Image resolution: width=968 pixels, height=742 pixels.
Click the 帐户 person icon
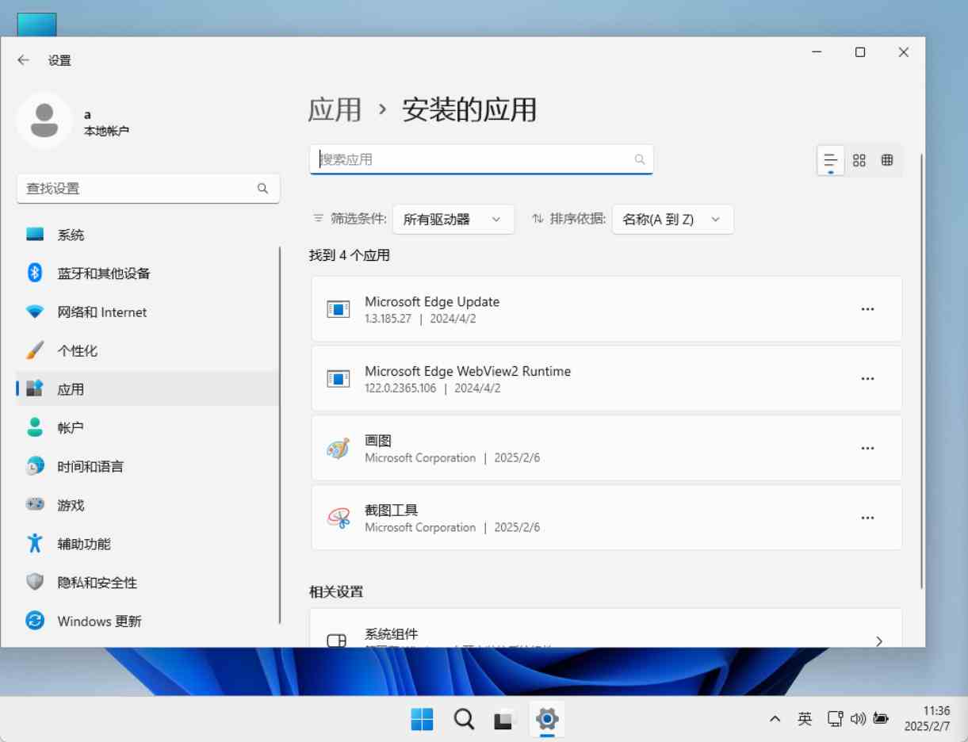tap(35, 428)
